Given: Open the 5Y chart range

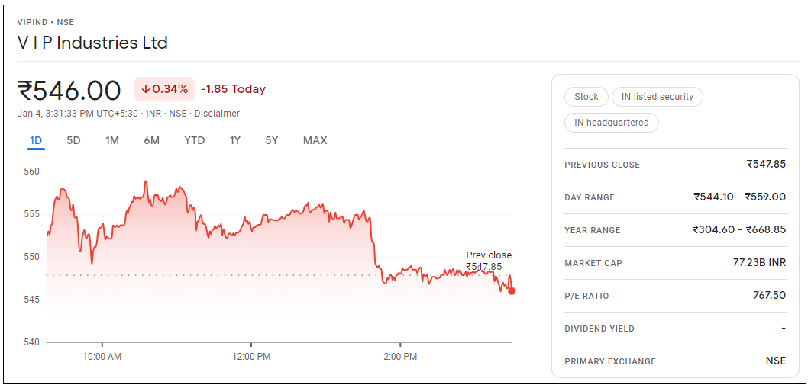Looking at the screenshot, I should (x=272, y=140).
